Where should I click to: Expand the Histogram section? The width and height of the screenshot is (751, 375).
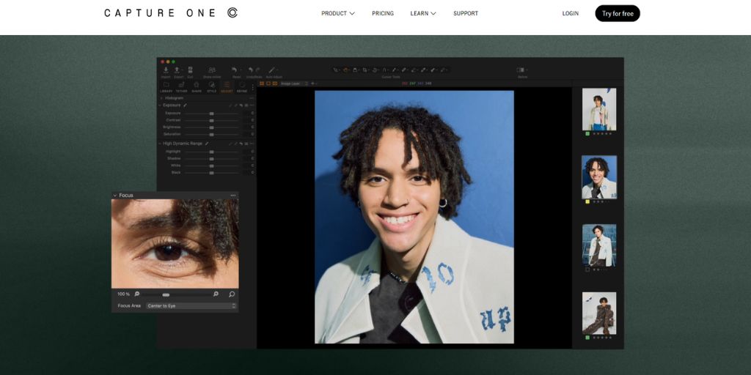click(x=161, y=98)
